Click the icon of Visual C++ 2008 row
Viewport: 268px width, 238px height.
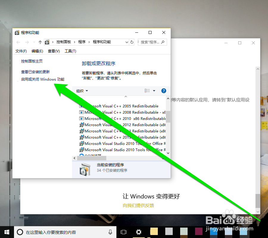click(x=82, y=112)
